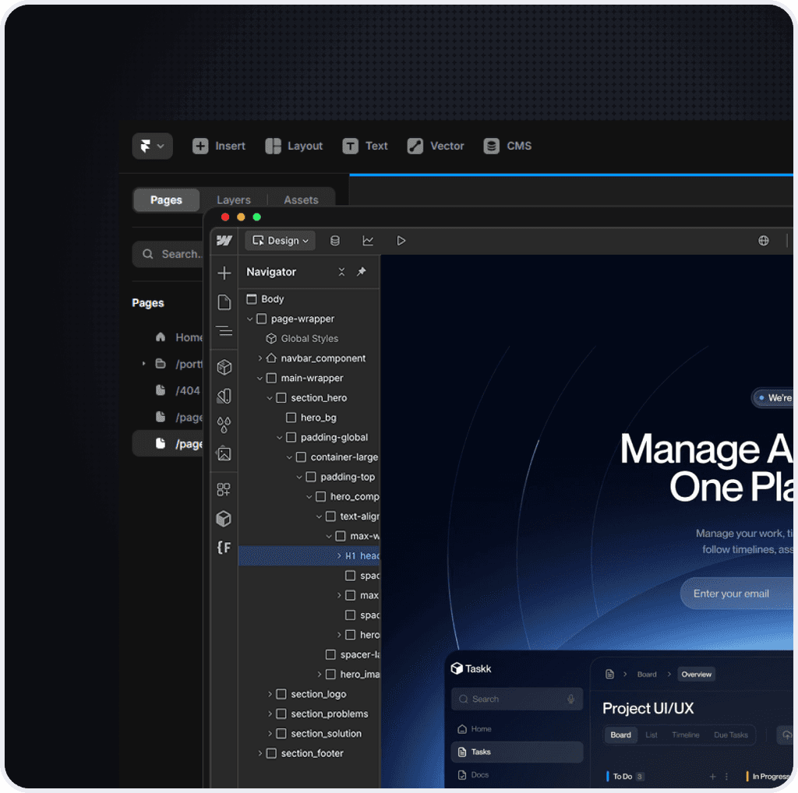Click the Webflow logo icon

point(224,241)
